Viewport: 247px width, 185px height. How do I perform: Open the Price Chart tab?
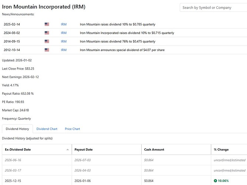click(72, 129)
